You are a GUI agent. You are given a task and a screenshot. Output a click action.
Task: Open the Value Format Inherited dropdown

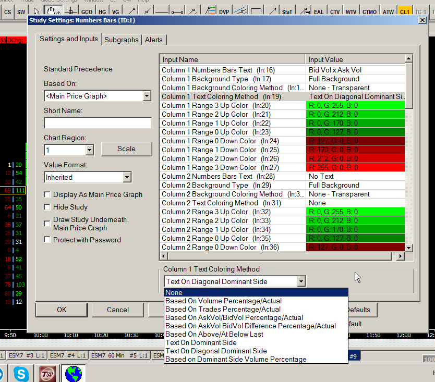pyautogui.click(x=127, y=177)
